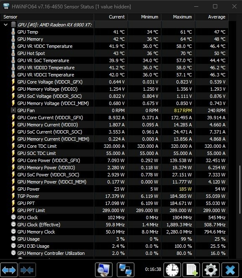Click the GPU Core TDC Limit lightning icon
Viewport: 242px width, 278px height.
tap(13, 146)
